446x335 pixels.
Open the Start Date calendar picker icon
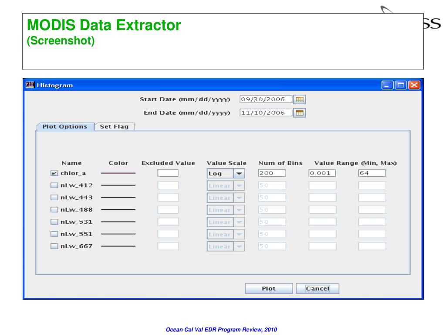299,99
